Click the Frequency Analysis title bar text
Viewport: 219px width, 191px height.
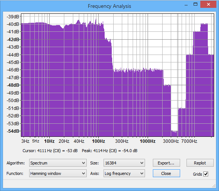[109, 6]
